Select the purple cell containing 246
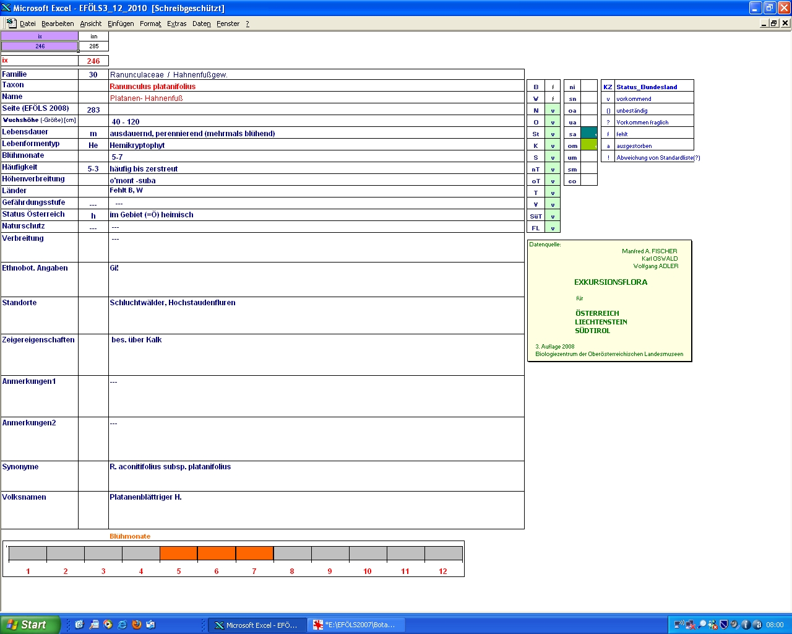 (40, 46)
